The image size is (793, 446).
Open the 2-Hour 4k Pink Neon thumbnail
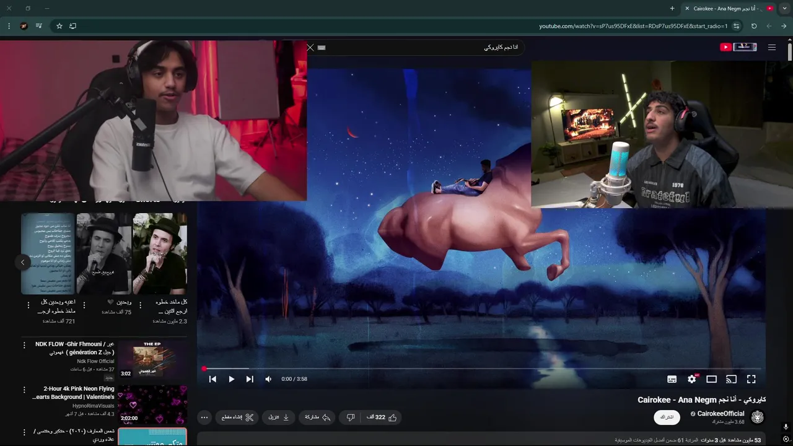(x=152, y=404)
